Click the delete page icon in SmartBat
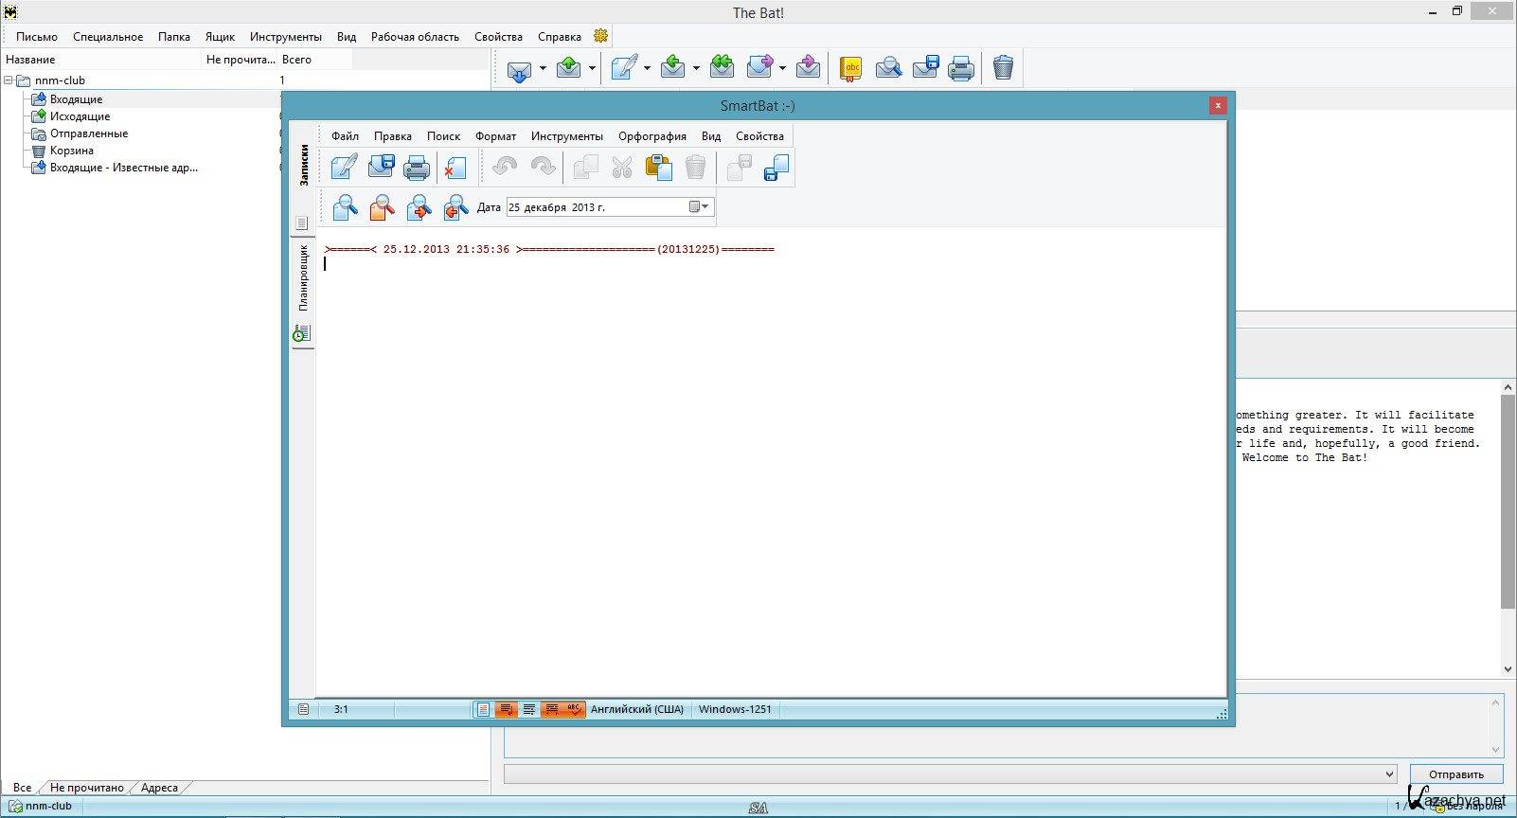 pyautogui.click(x=455, y=169)
